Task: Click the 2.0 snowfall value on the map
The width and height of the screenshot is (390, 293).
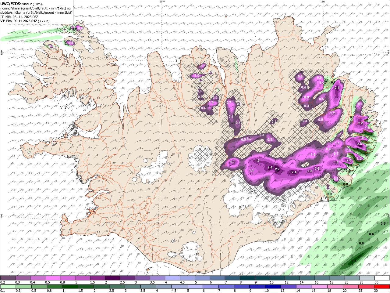Action: point(349,160)
